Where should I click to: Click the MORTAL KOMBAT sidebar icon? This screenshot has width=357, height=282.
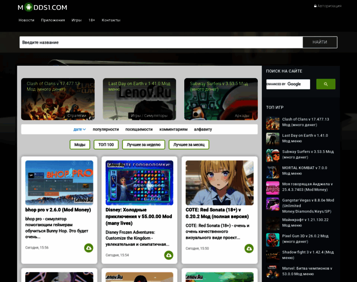tap(273, 172)
